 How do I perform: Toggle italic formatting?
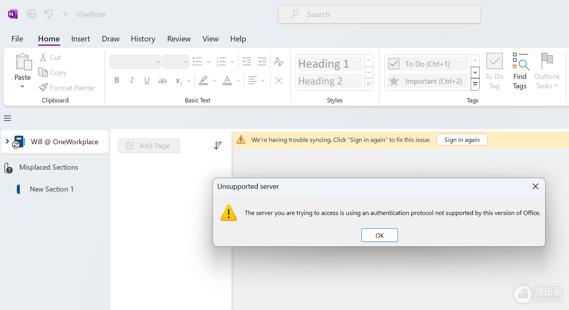pyautogui.click(x=132, y=81)
